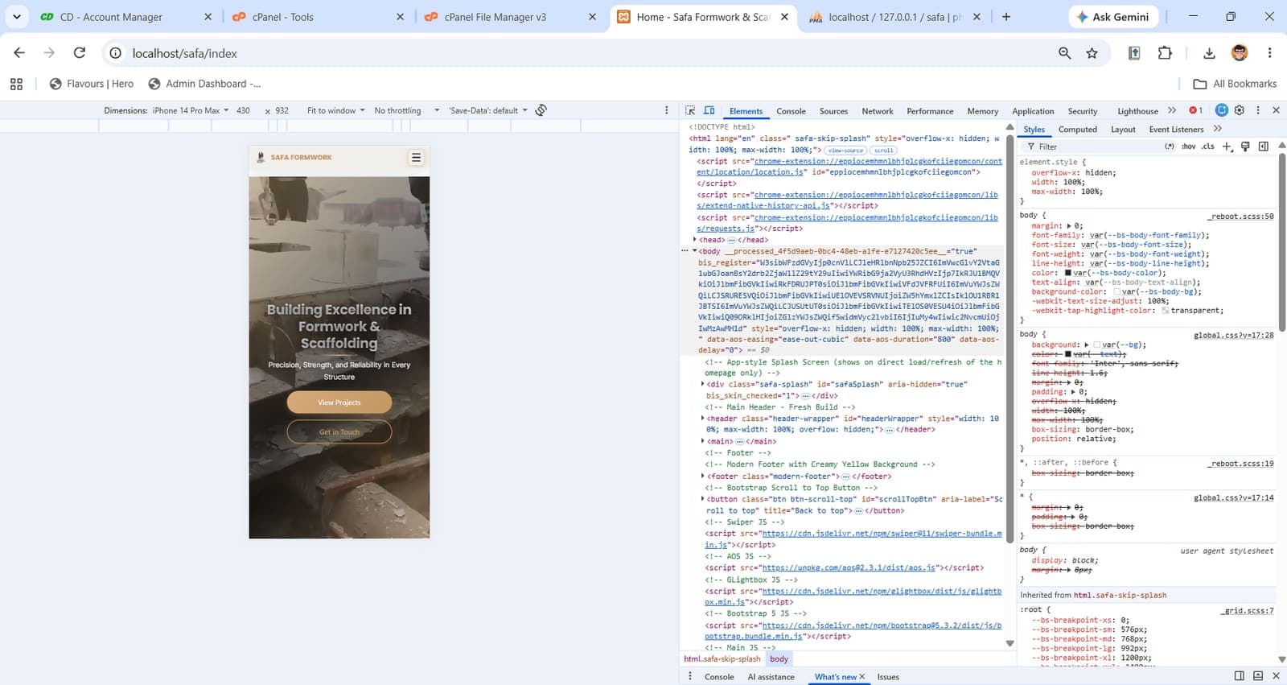
Task: Open the No throttling dropdown
Action: [x=406, y=110]
